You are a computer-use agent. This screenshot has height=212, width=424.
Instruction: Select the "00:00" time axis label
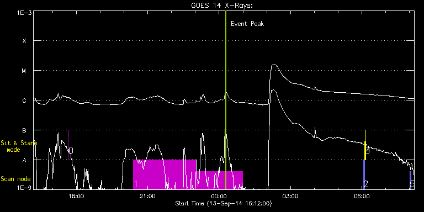tap(219, 196)
